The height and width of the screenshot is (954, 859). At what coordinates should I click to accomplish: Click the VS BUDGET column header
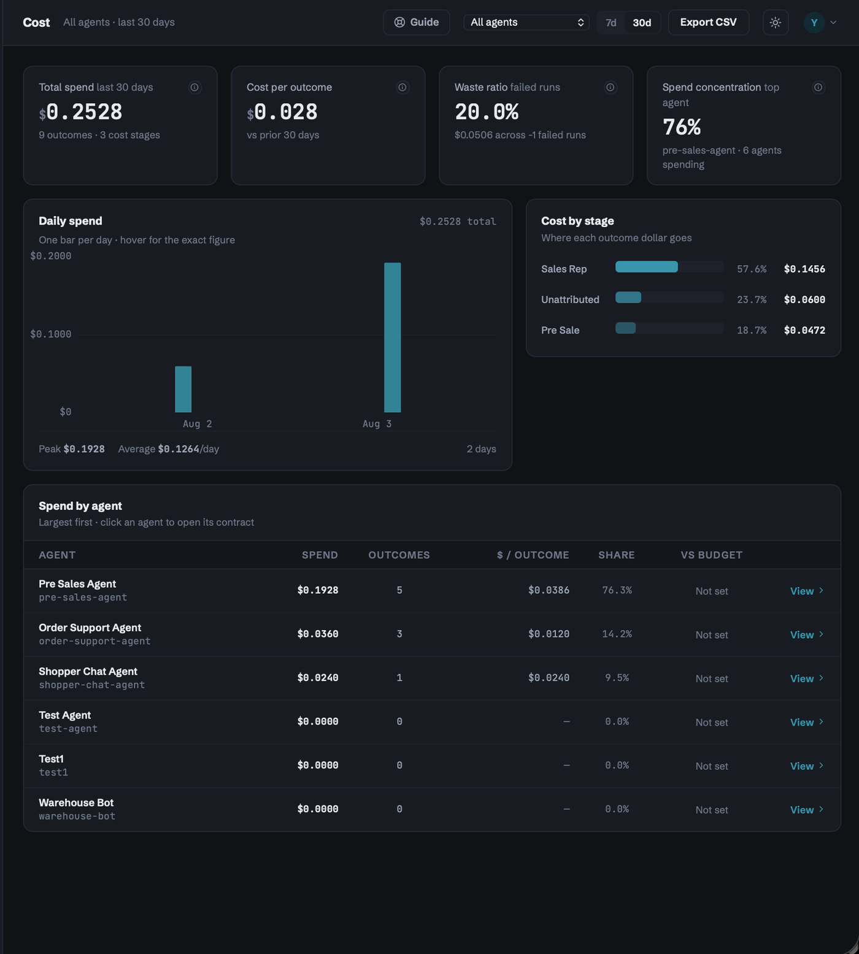point(711,555)
